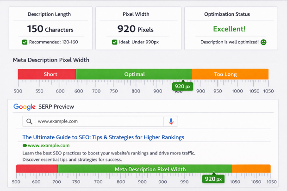Click the 'Learn the best SEO practices' description line
Image resolution: width=287 pixels, height=191 pixels.
109,153
